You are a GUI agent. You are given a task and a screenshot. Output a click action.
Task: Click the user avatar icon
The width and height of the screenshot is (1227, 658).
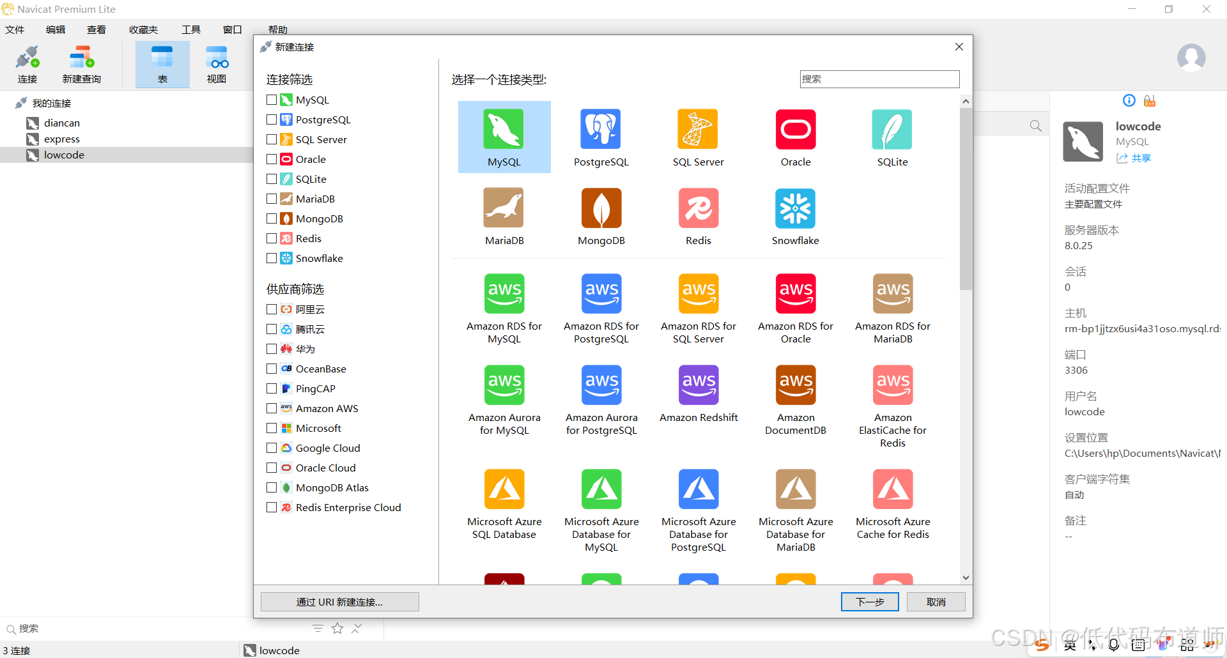(x=1191, y=57)
